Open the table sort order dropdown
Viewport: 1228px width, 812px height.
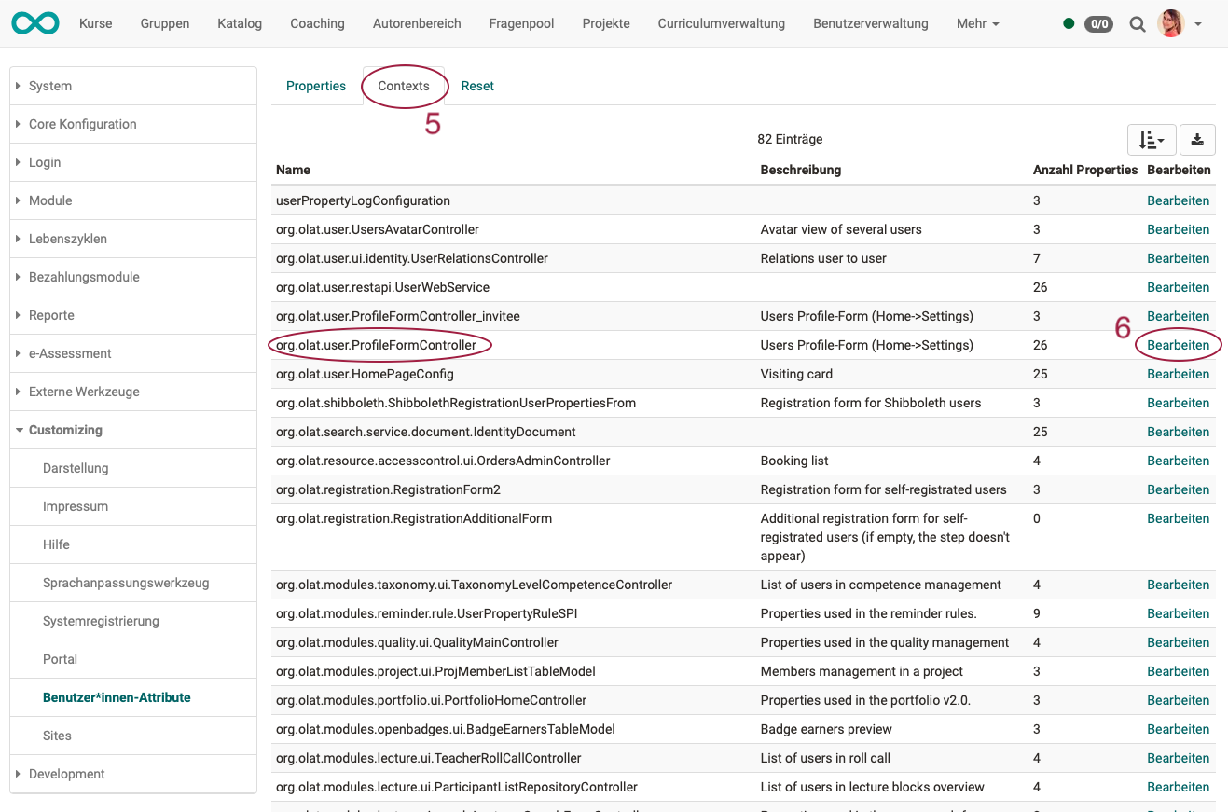pyautogui.click(x=1152, y=140)
